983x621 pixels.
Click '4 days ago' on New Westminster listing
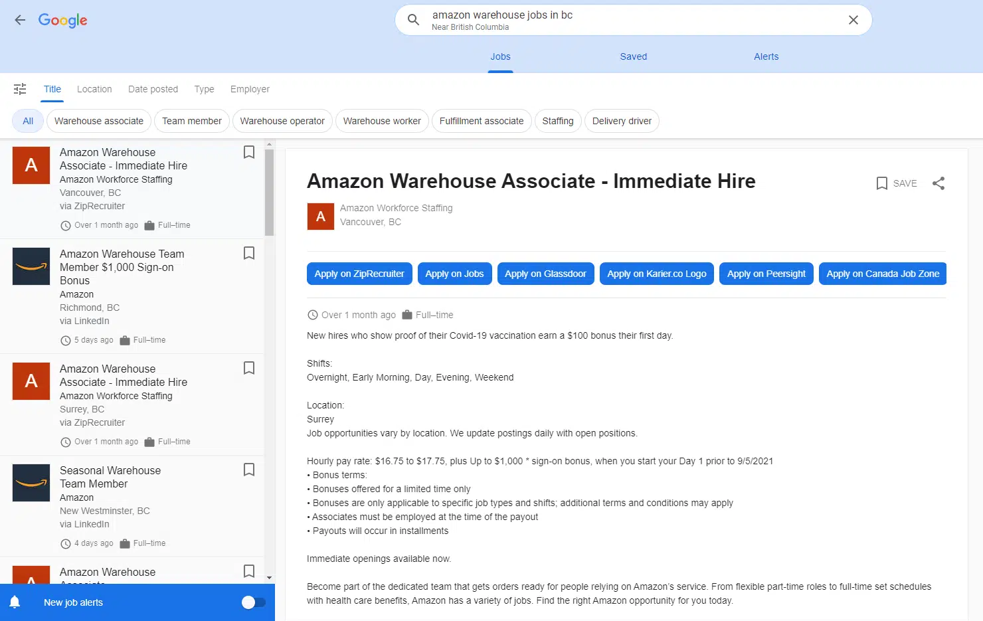click(94, 543)
